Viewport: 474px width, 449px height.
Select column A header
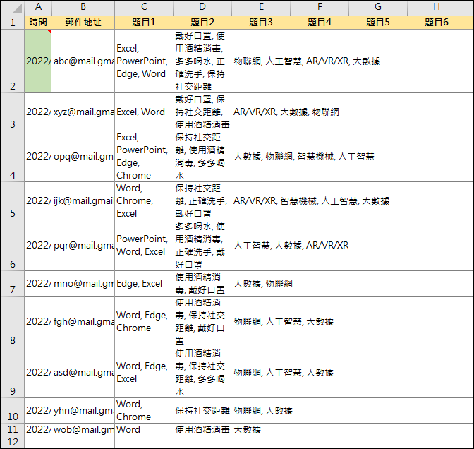point(38,8)
